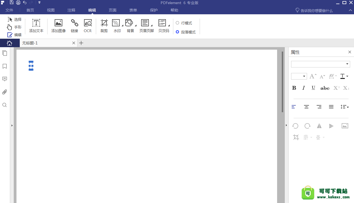Expand the line spacing dropdown

[x=345, y=107]
